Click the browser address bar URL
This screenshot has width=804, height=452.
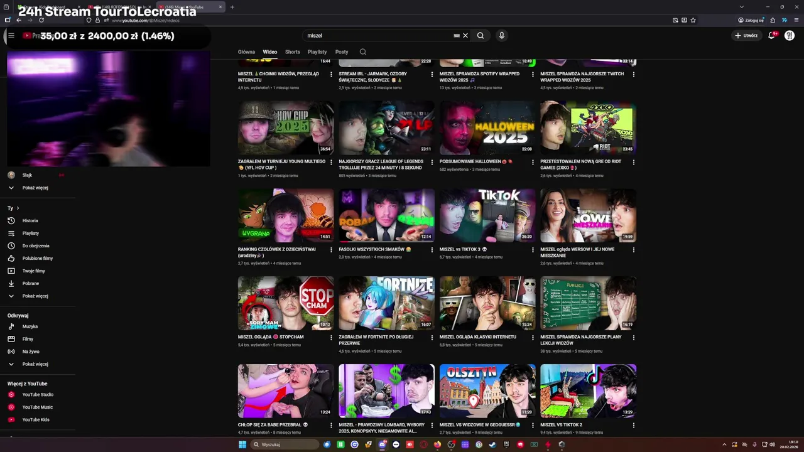pyautogui.click(x=146, y=21)
